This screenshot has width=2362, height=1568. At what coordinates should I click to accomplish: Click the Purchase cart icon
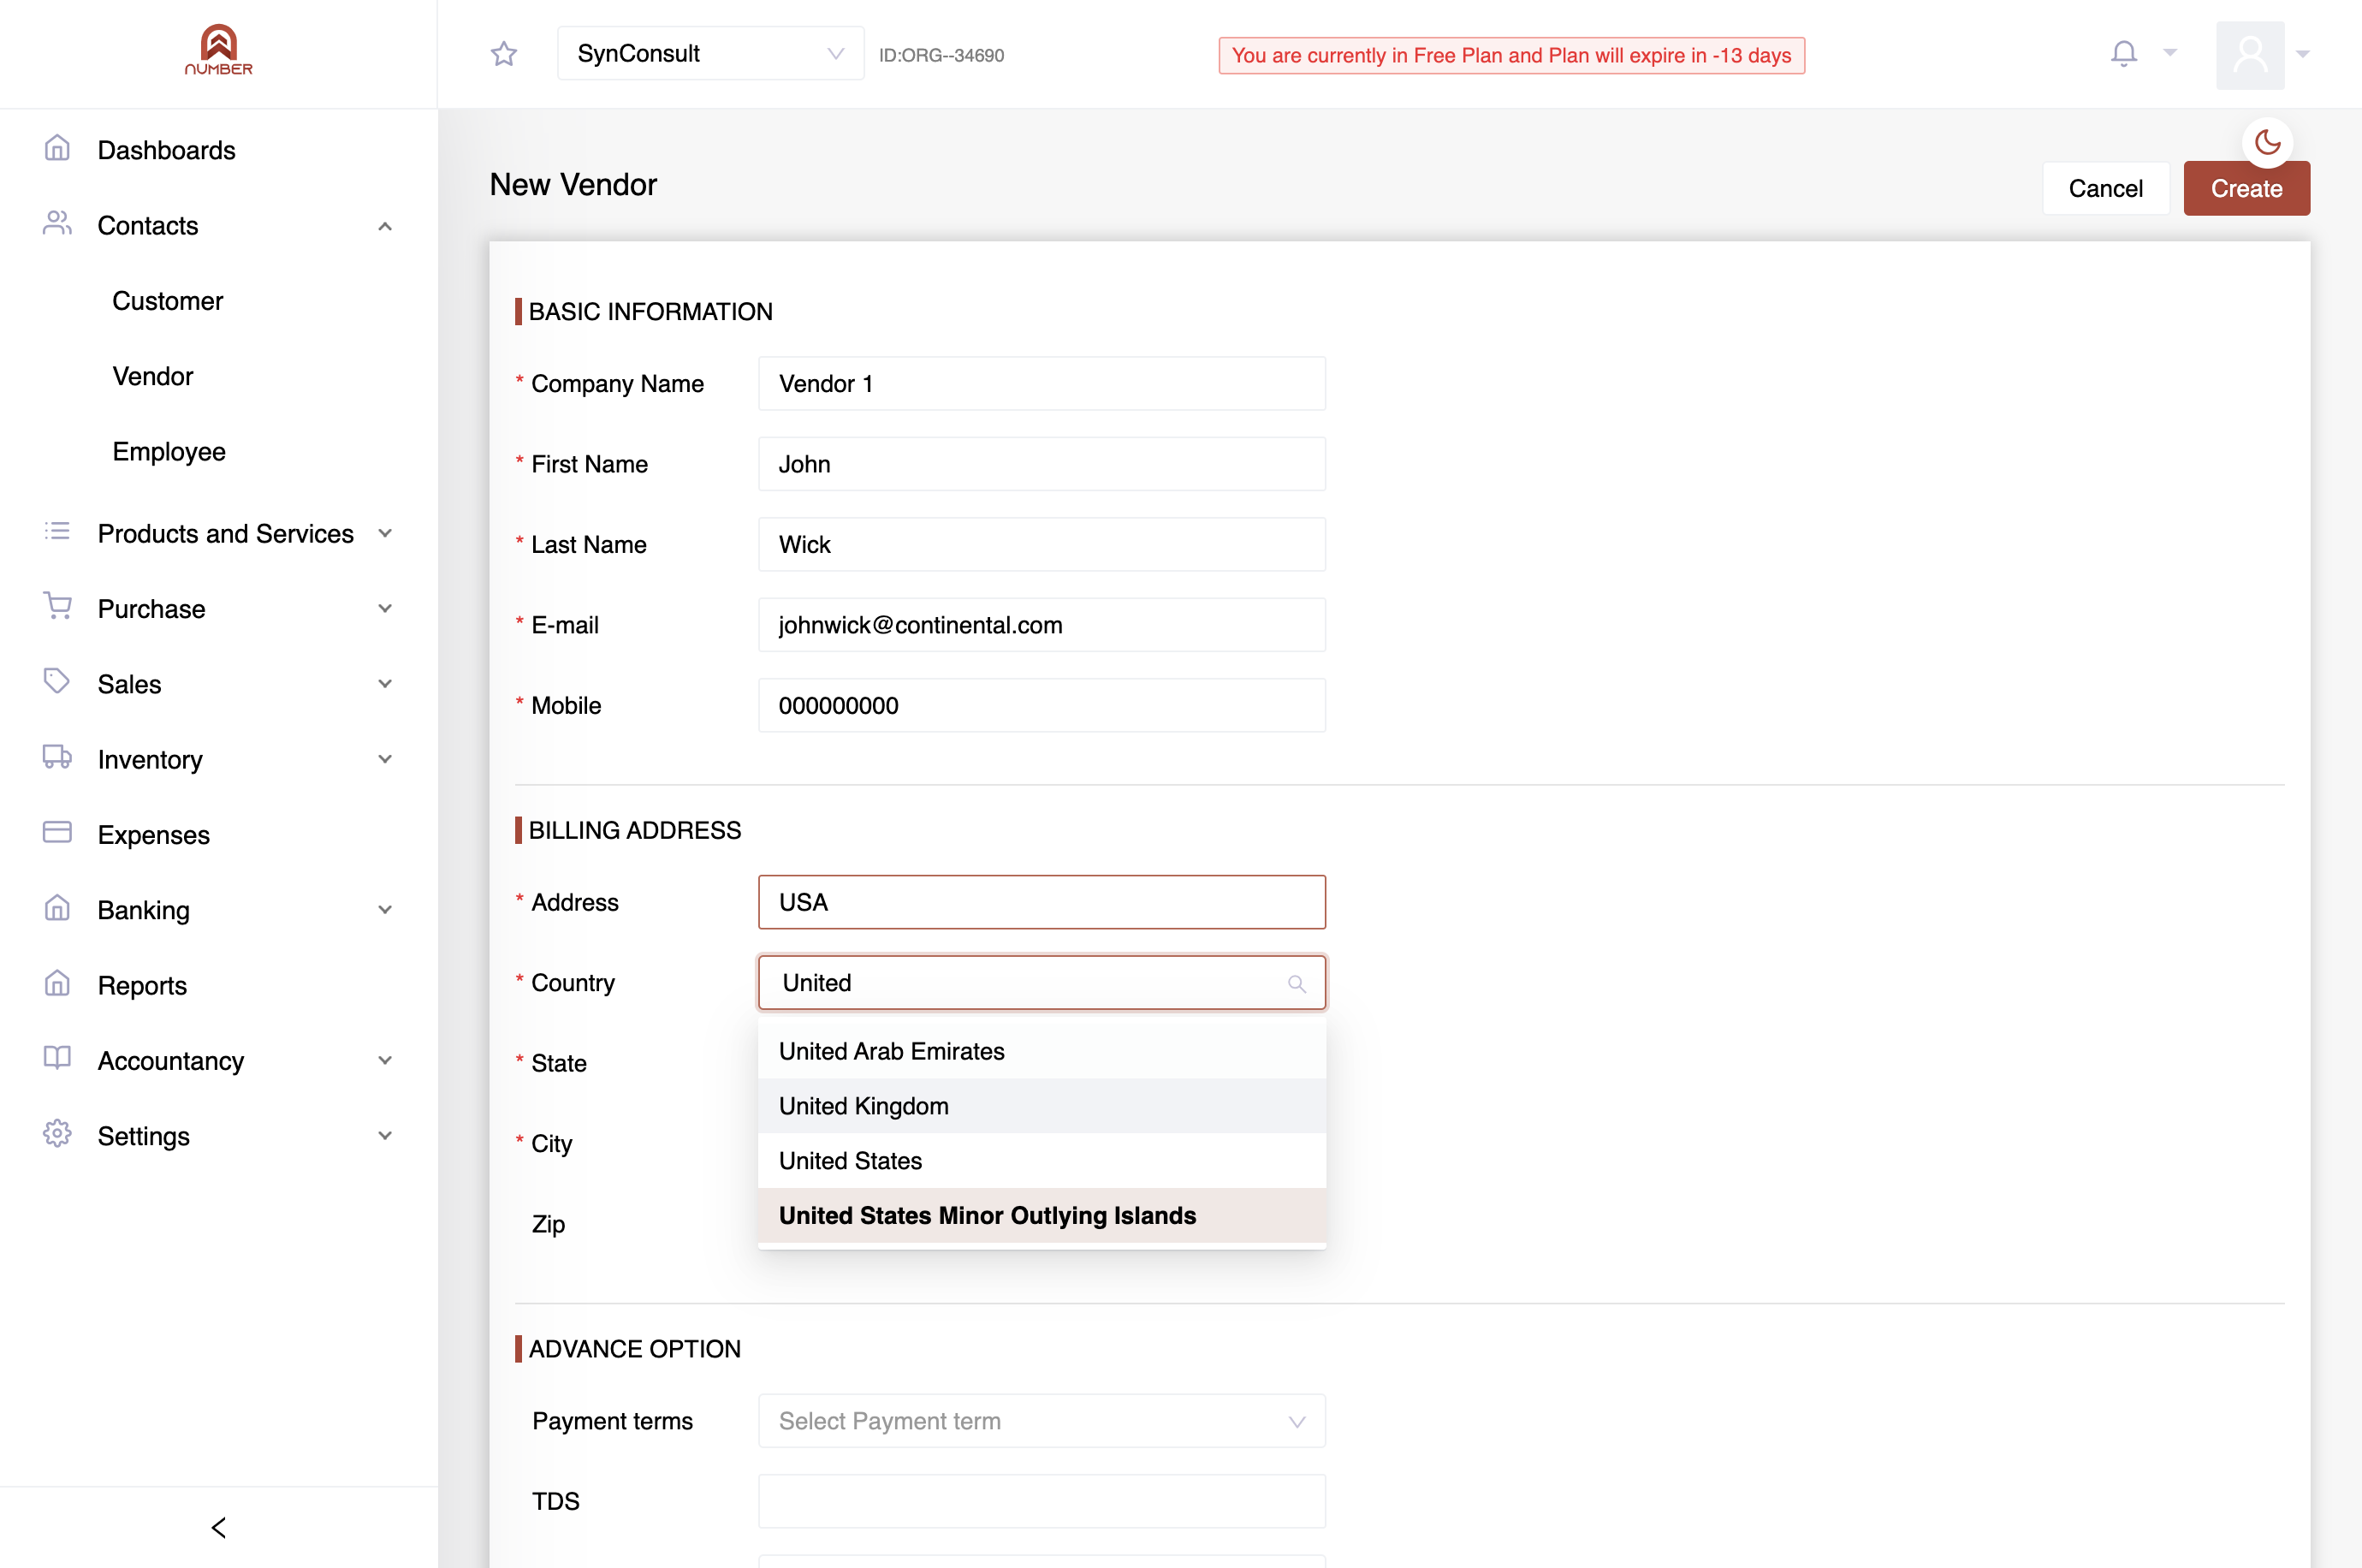(x=57, y=606)
